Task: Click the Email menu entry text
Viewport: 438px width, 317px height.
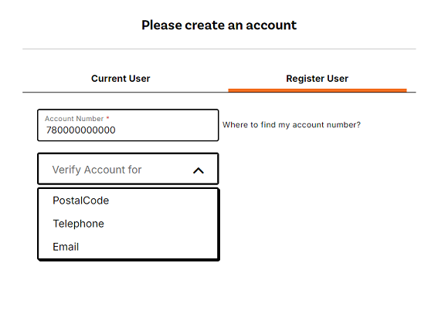Action: pyautogui.click(x=66, y=247)
